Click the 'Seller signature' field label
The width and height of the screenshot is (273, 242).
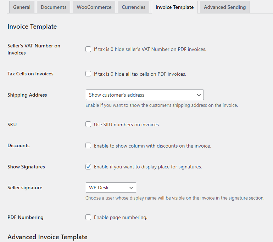(x=25, y=188)
